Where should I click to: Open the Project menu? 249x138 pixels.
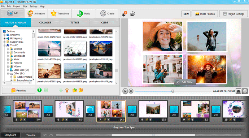click(x=17, y=7)
